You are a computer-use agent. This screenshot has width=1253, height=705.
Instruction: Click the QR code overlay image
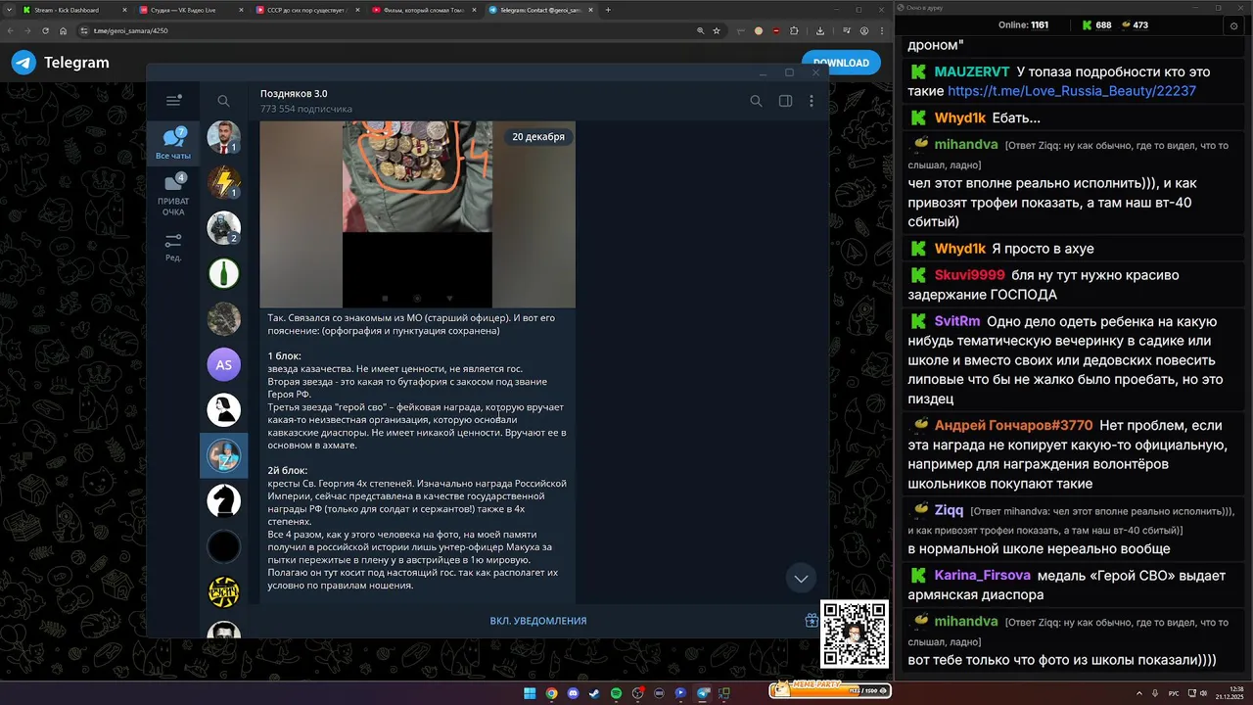(x=855, y=634)
